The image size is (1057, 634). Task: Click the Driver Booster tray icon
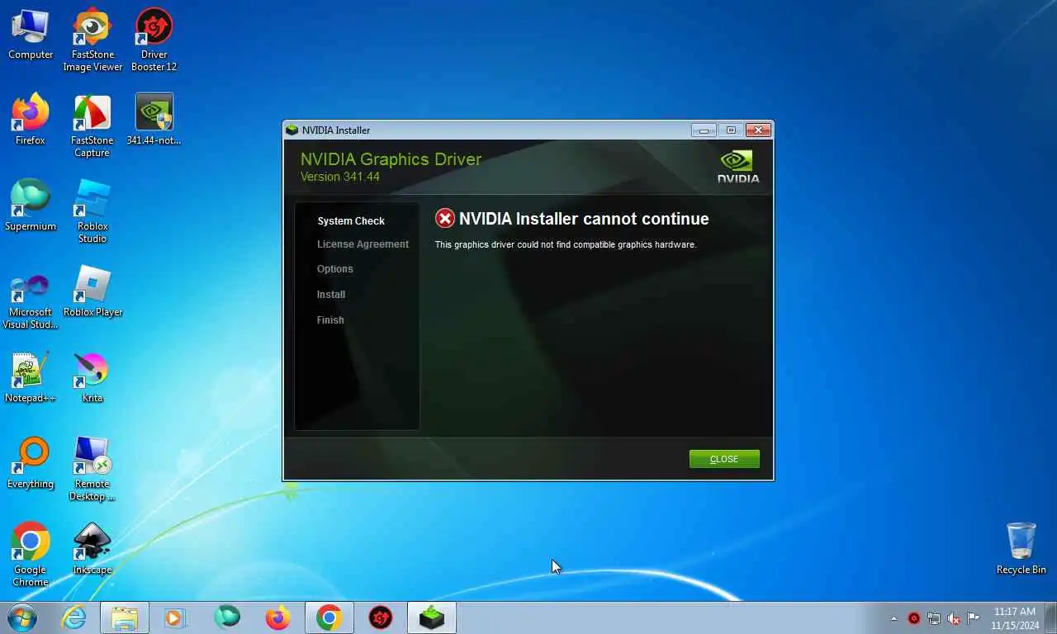pos(914,618)
